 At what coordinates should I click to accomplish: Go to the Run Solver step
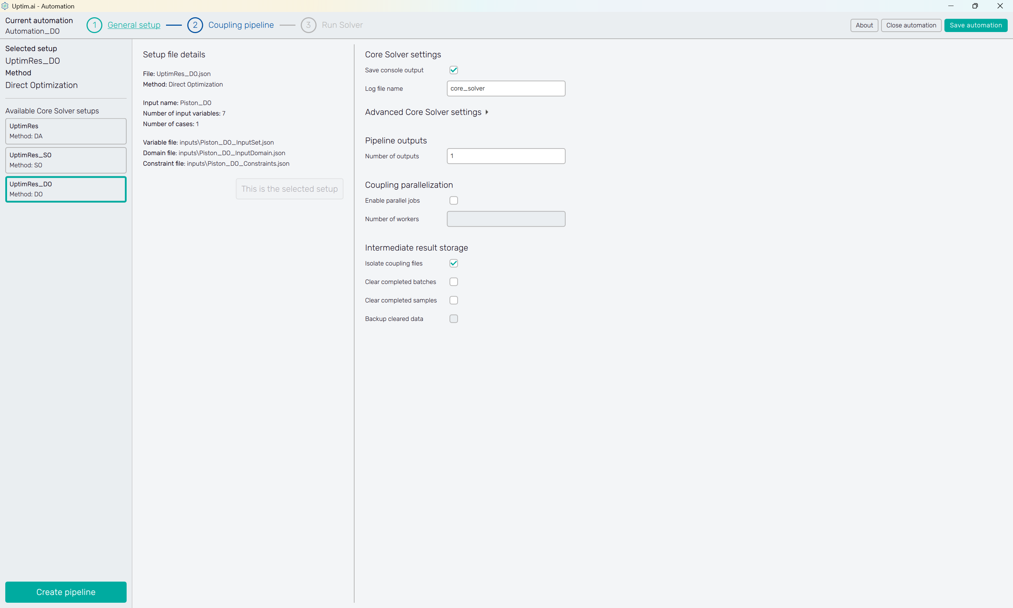(x=342, y=25)
